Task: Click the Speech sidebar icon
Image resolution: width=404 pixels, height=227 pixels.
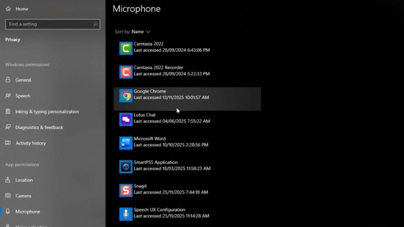Action: pyautogui.click(x=8, y=96)
